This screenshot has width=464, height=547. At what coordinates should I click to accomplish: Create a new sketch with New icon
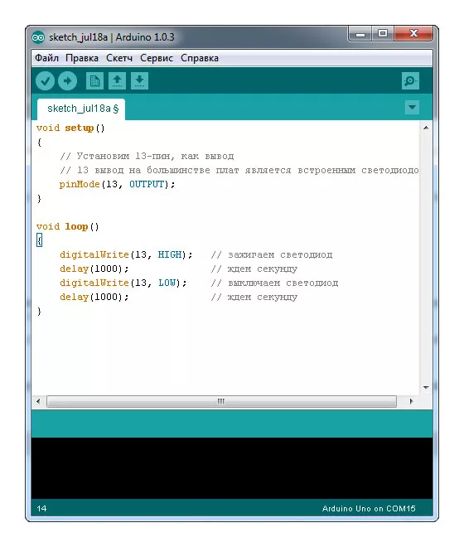pos(94,81)
